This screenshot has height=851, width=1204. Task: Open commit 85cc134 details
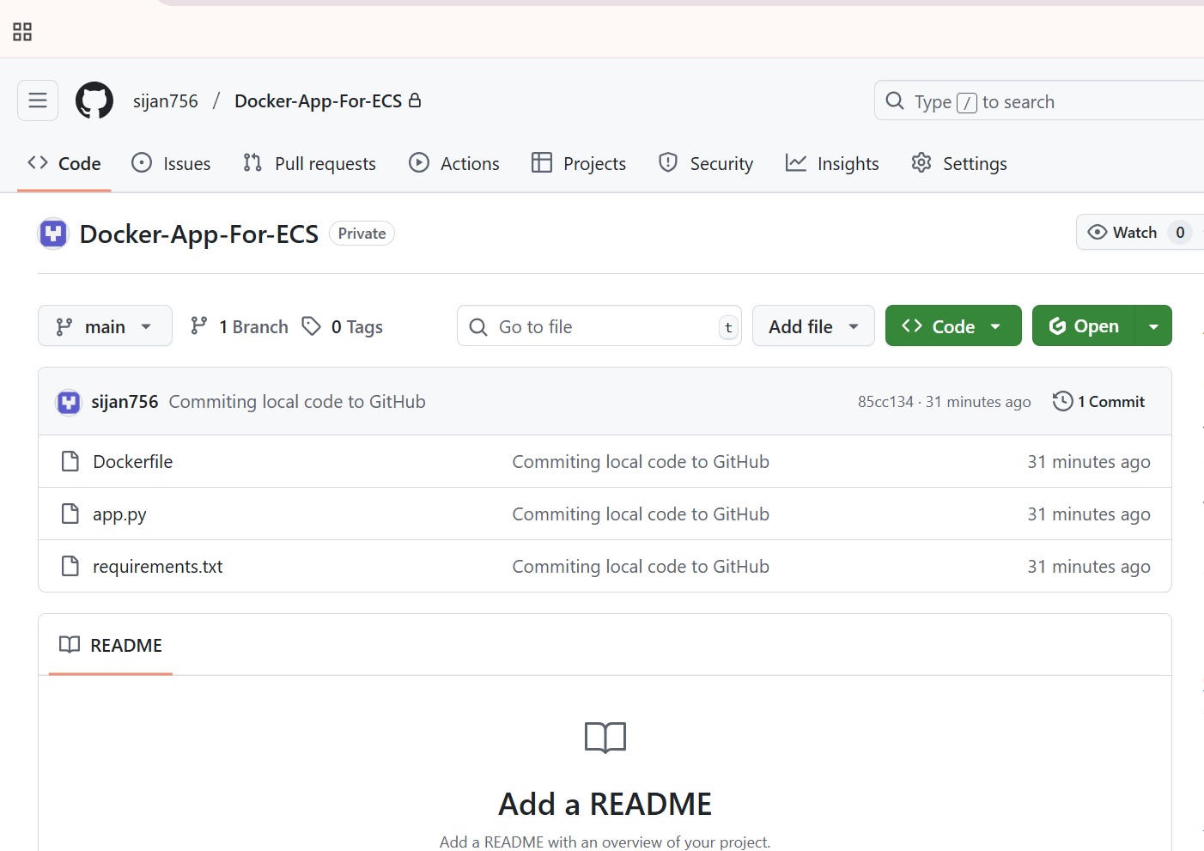(885, 401)
